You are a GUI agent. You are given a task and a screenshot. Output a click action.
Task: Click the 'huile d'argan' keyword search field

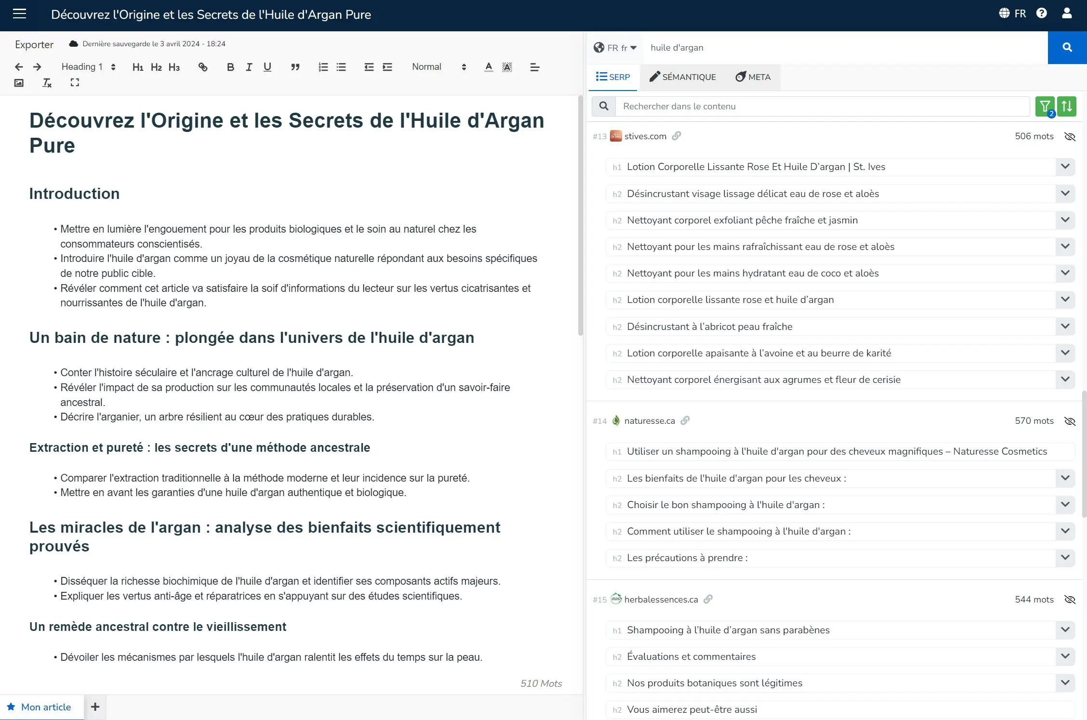coord(846,48)
